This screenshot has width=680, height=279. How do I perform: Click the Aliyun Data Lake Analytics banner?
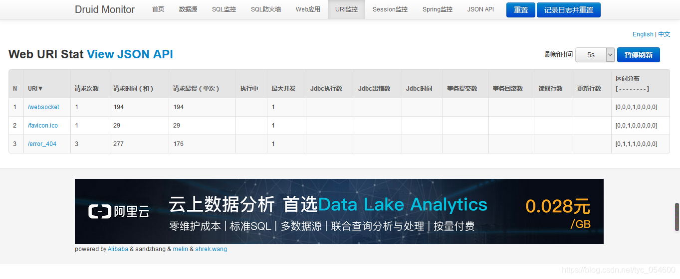pos(339,211)
